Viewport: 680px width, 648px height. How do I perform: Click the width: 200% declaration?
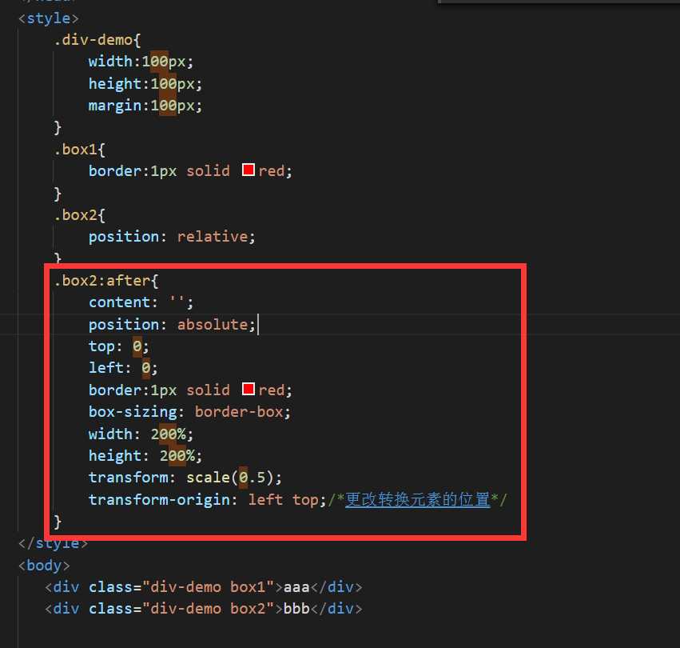[141, 434]
